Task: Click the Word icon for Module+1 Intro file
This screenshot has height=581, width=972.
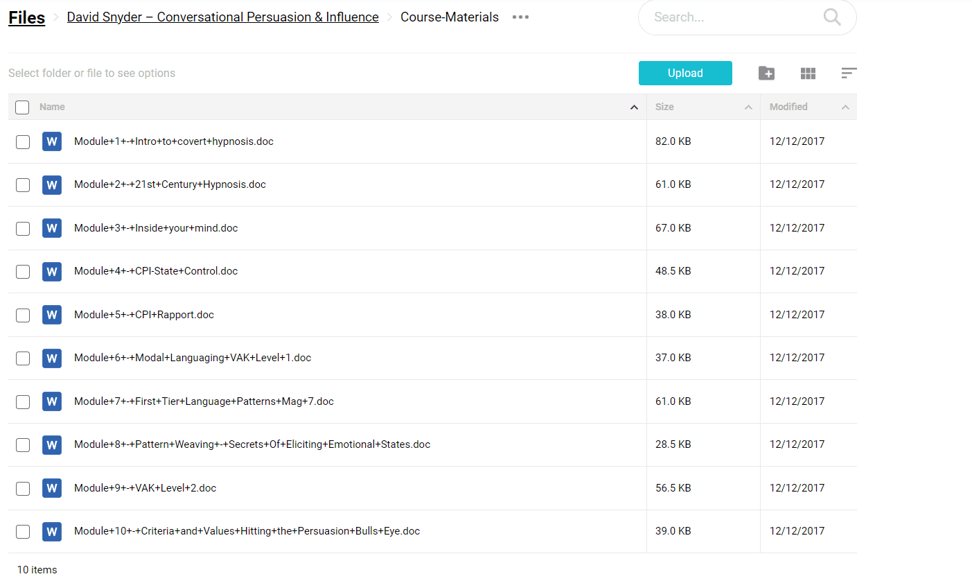Action: coord(52,141)
